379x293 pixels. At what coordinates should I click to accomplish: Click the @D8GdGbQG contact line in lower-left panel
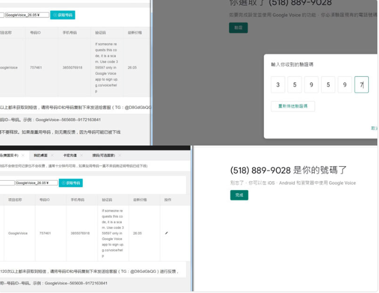89,272
